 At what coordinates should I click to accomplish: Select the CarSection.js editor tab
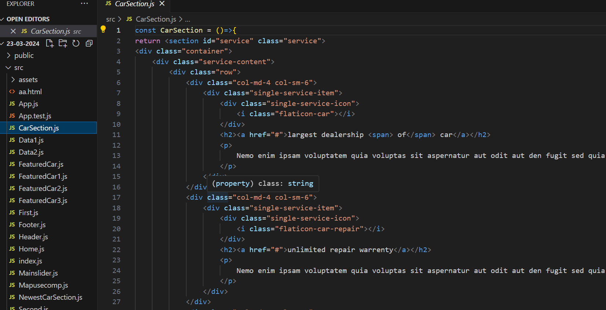134,4
